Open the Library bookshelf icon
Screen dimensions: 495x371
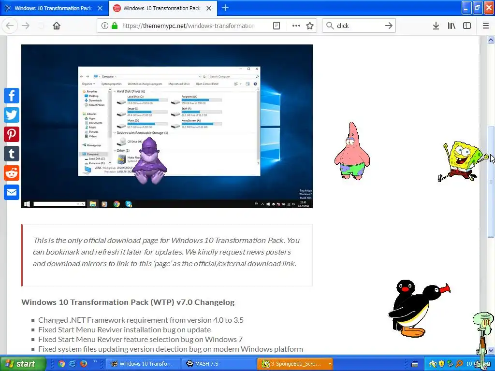point(451,26)
